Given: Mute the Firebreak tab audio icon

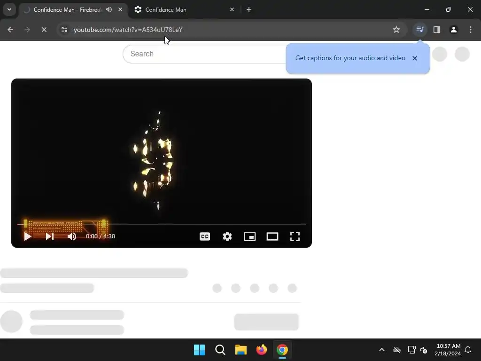Looking at the screenshot, I should pyautogui.click(x=109, y=9).
